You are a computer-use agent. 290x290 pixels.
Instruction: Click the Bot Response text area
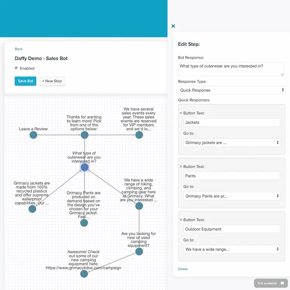(231, 69)
